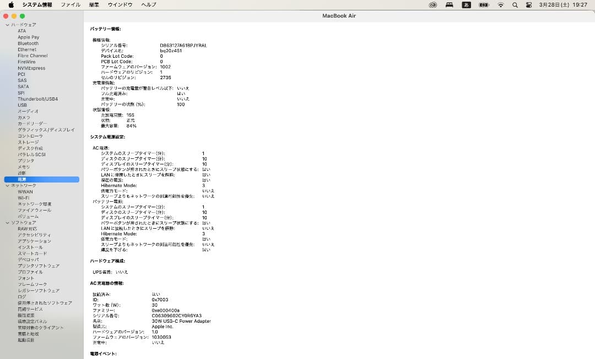Select カードリーダー in the sidebar
The width and height of the screenshot is (595, 359).
[33, 124]
